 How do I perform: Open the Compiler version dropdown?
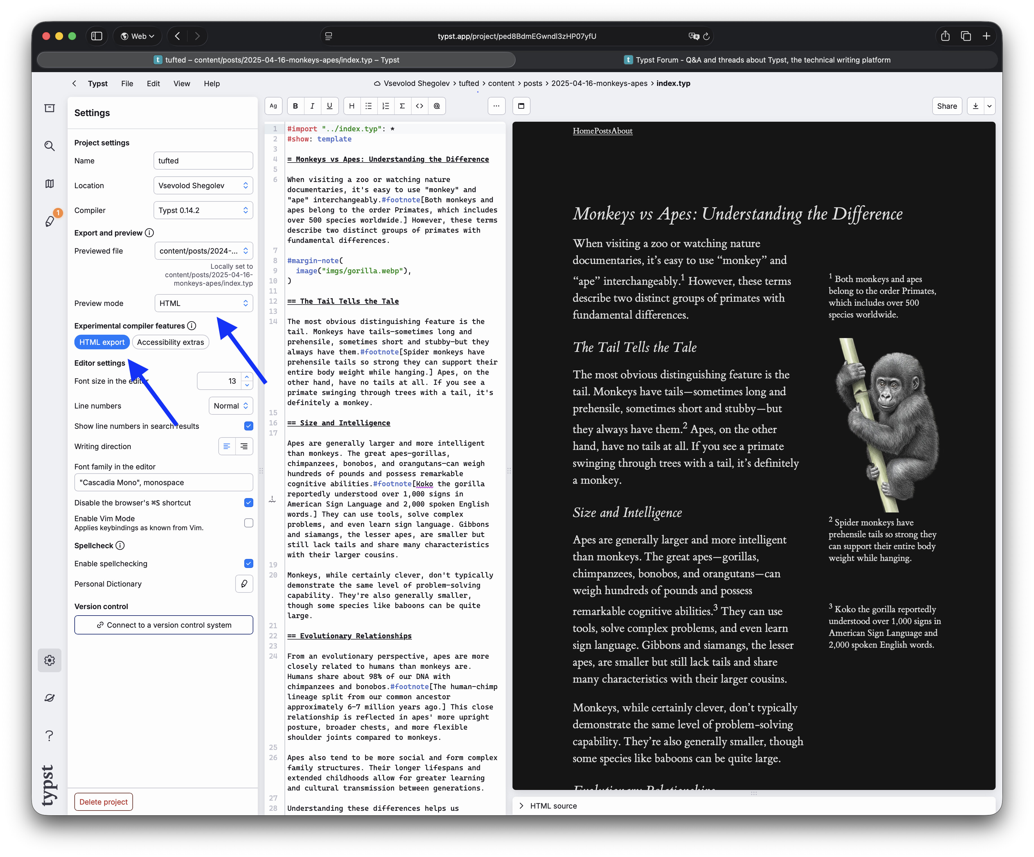(x=203, y=210)
